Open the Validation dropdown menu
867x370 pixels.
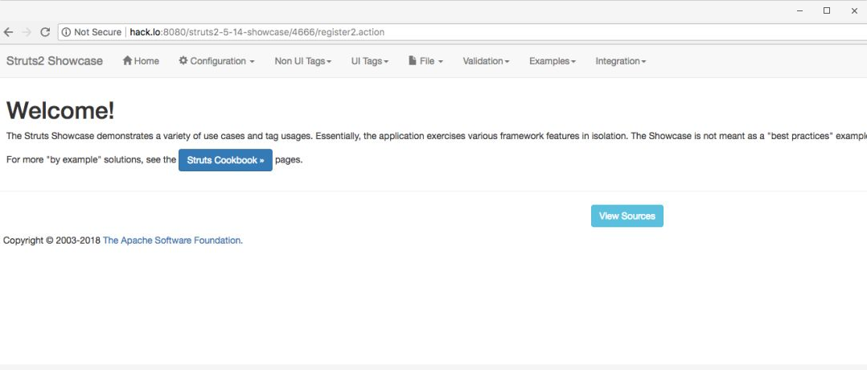pyautogui.click(x=486, y=61)
